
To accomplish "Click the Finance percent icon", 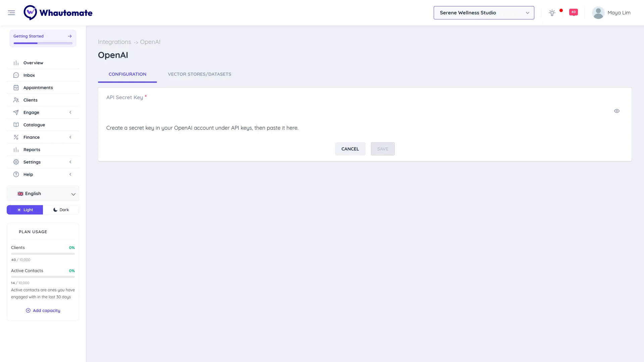I will (x=16, y=137).
